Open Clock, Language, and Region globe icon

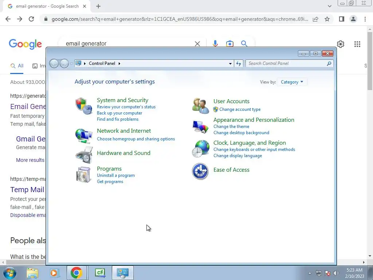pyautogui.click(x=201, y=149)
